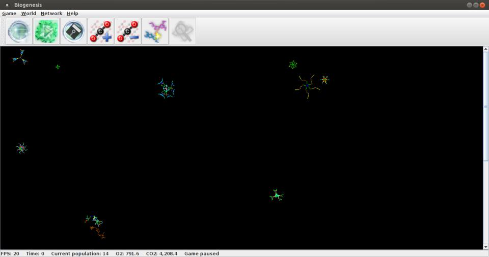Open the Network menu
The width and height of the screenshot is (489, 257).
coord(51,13)
